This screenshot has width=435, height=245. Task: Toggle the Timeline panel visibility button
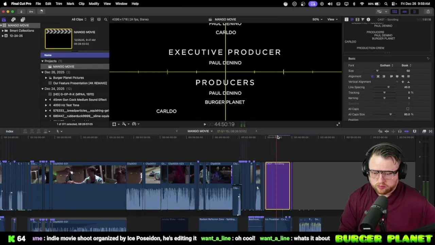click(x=404, y=12)
